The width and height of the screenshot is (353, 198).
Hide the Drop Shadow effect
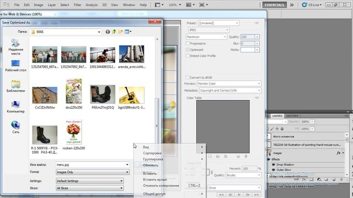pos(274,164)
